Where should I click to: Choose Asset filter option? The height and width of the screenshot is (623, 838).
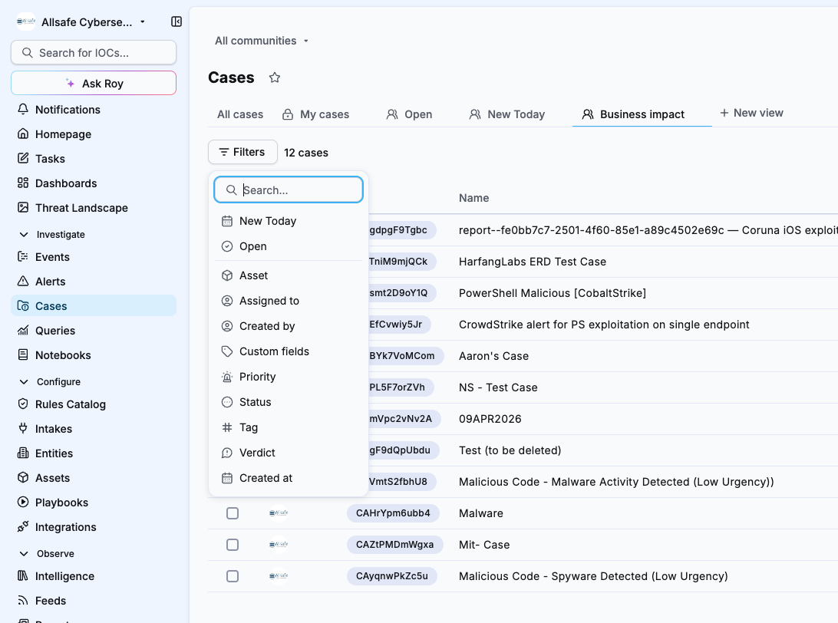[x=289, y=275]
